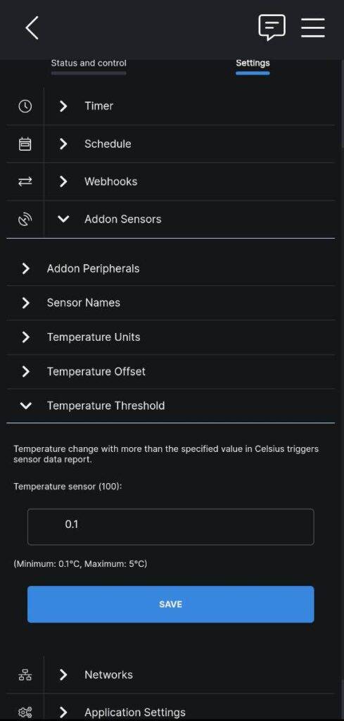Click the Timer clock icon
Image resolution: width=344 pixels, height=721 pixels.
coord(25,106)
